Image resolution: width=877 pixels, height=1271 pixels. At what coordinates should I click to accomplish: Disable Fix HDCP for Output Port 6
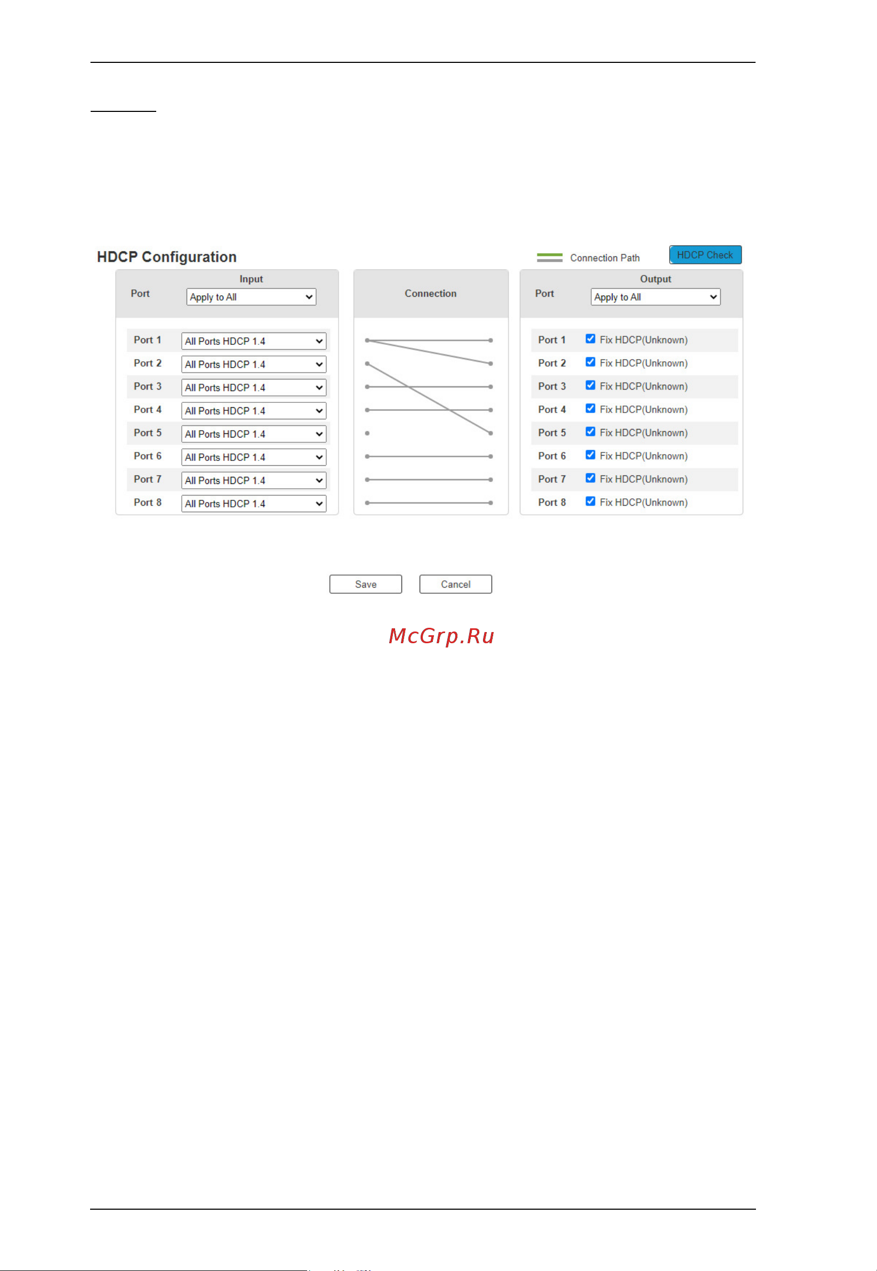[590, 455]
